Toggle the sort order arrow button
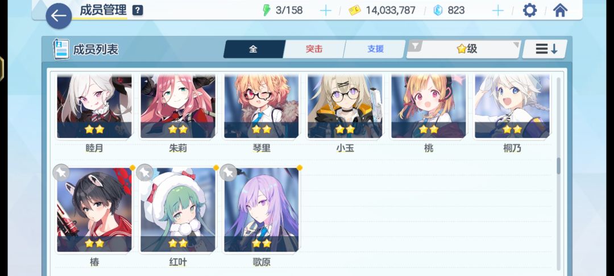 pos(545,49)
